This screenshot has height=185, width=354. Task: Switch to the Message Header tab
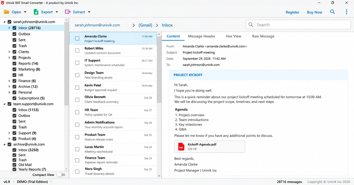(x=202, y=36)
